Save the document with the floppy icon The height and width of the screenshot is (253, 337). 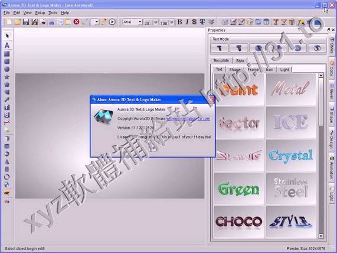[x=26, y=22]
